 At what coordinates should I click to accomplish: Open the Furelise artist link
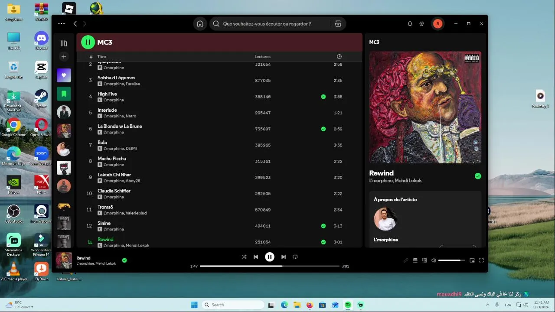[x=133, y=84]
